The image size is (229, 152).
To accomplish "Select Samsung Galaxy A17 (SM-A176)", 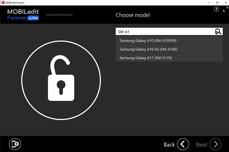I will point(169,58).
